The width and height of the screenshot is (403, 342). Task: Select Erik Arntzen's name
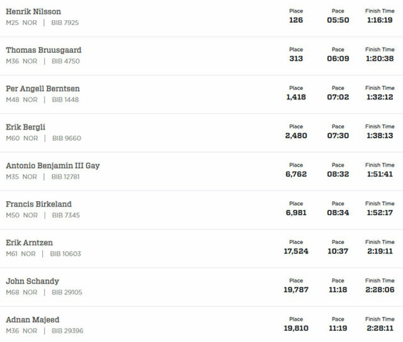(x=29, y=242)
